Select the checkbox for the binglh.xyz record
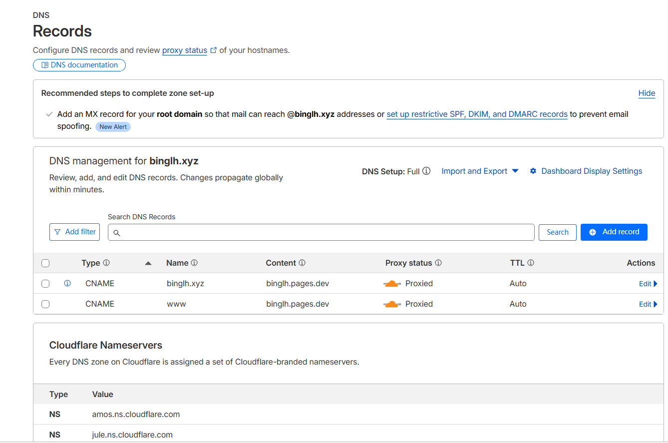 45,284
